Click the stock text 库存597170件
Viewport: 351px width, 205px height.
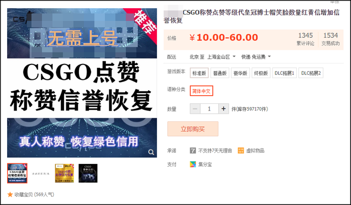tap(250, 109)
